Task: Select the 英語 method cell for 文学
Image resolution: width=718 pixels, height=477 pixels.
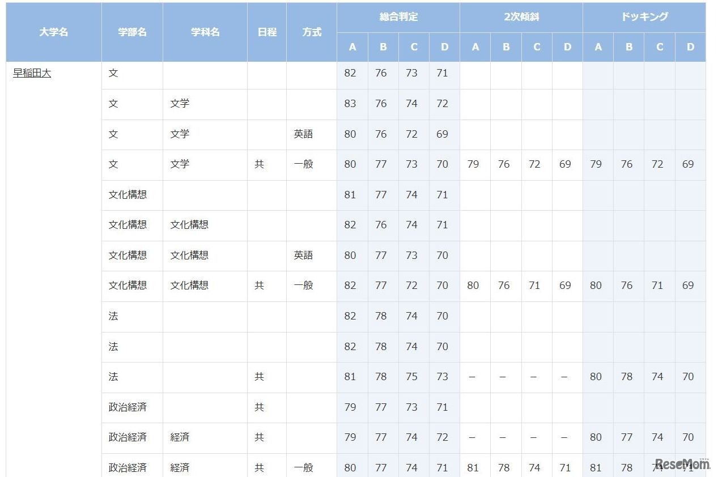Action: [304, 134]
